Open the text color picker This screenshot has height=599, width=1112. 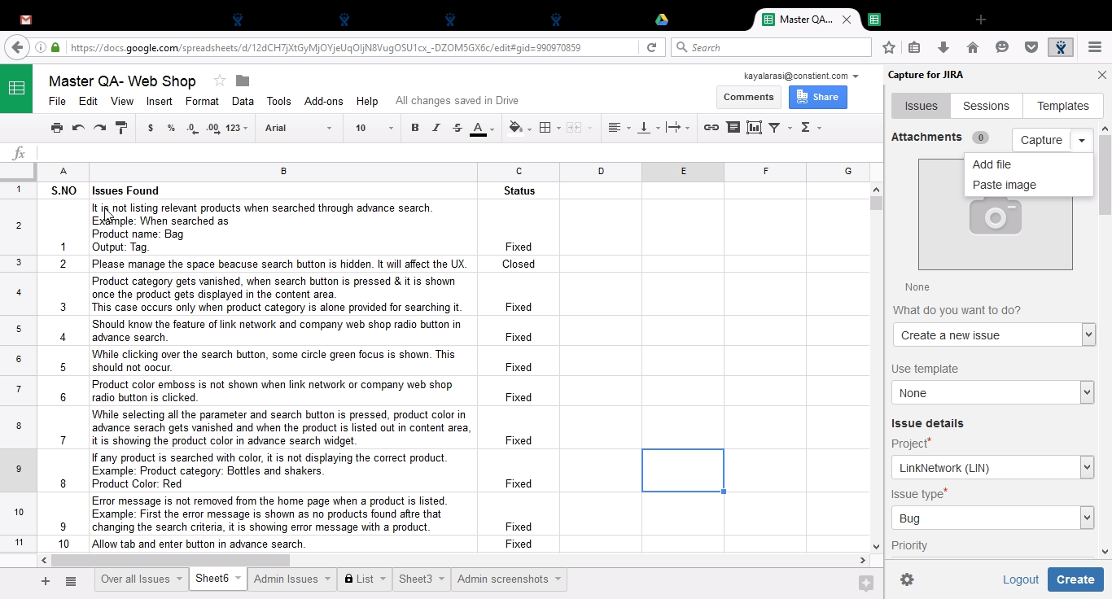coord(482,128)
